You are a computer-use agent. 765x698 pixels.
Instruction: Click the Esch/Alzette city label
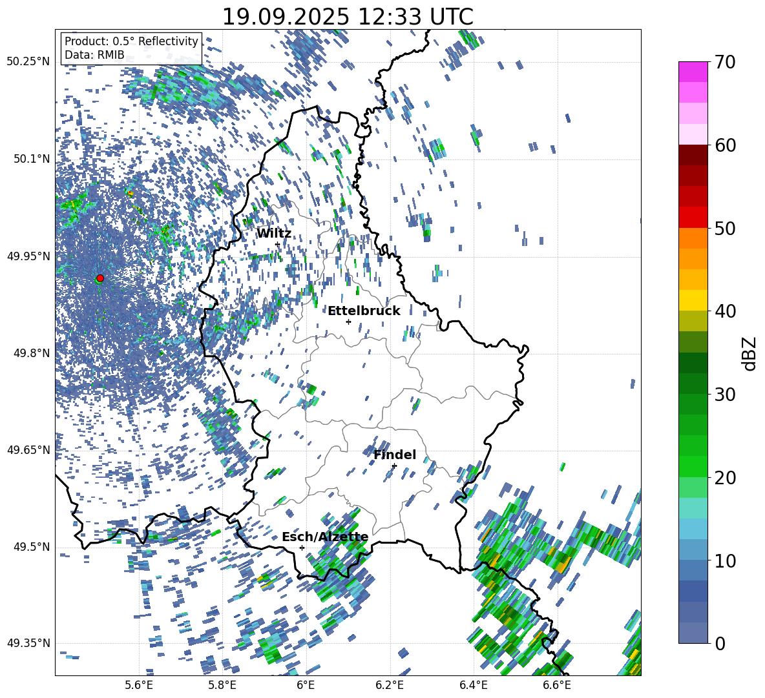point(325,537)
